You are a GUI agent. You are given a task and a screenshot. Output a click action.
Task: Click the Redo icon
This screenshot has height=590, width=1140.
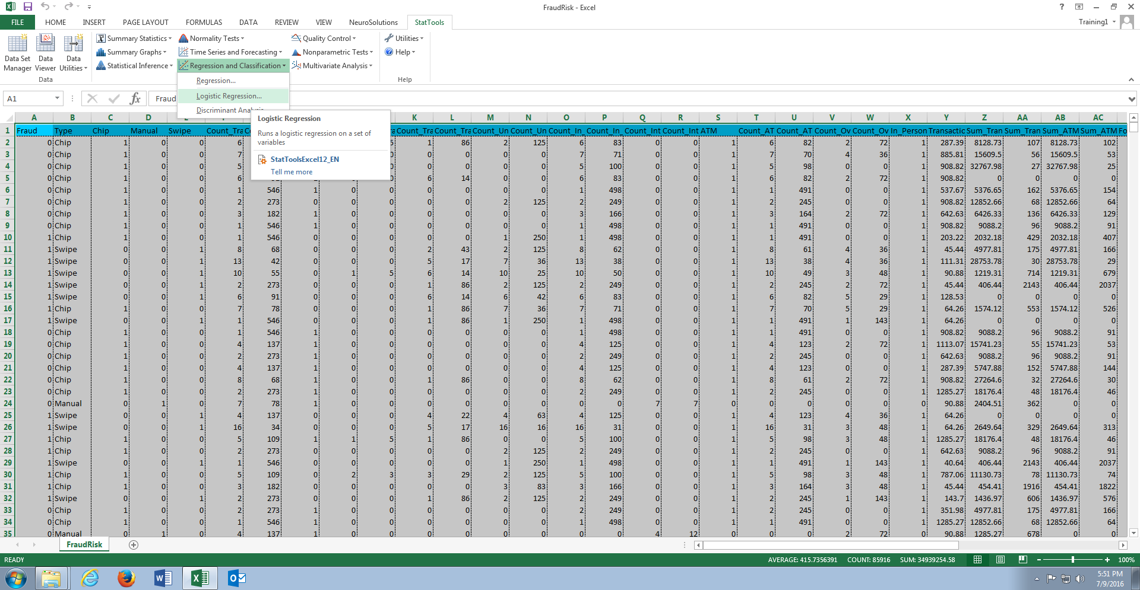tap(68, 7)
